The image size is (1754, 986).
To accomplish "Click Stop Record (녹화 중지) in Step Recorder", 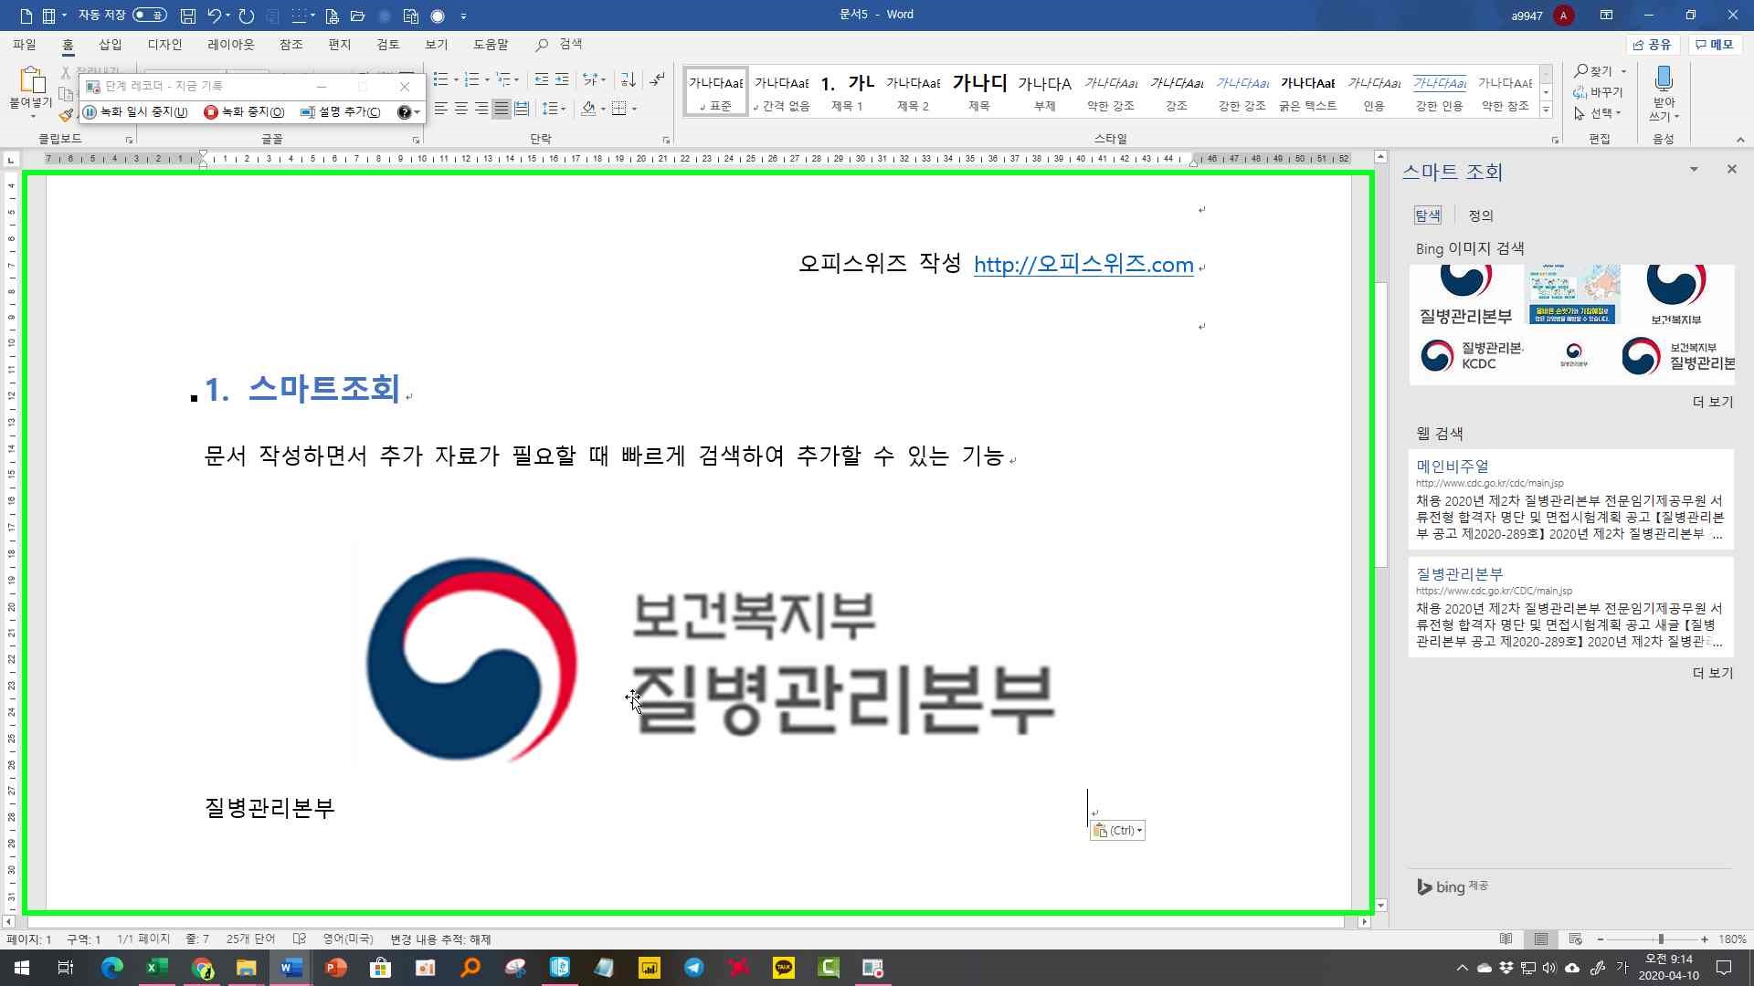I will click(244, 112).
